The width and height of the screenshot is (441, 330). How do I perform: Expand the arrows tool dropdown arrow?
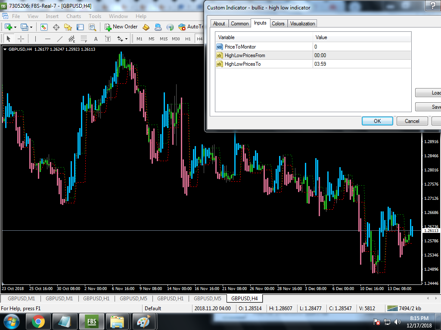click(x=127, y=39)
